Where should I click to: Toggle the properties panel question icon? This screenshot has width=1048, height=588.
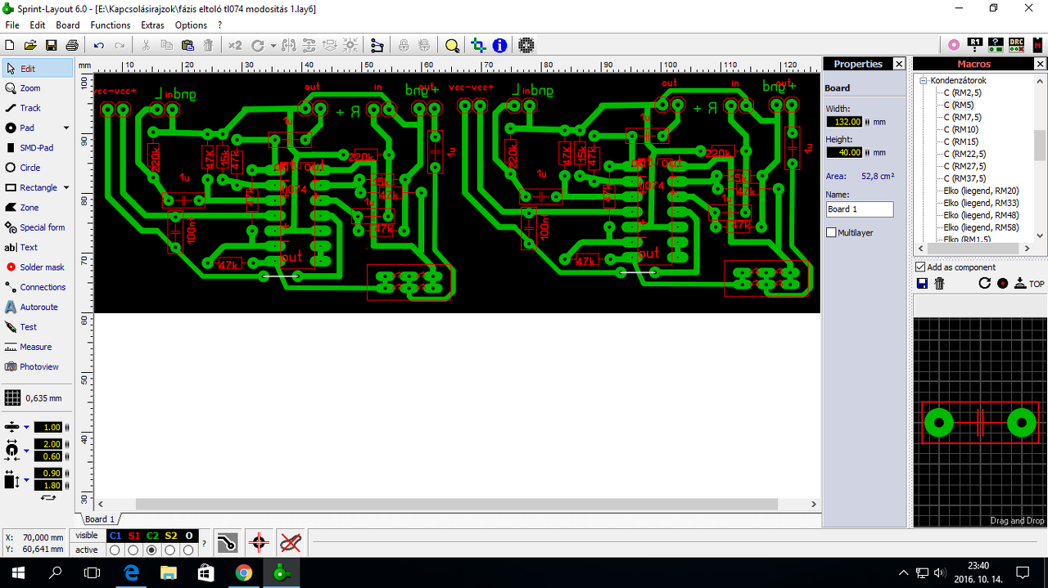[996, 46]
